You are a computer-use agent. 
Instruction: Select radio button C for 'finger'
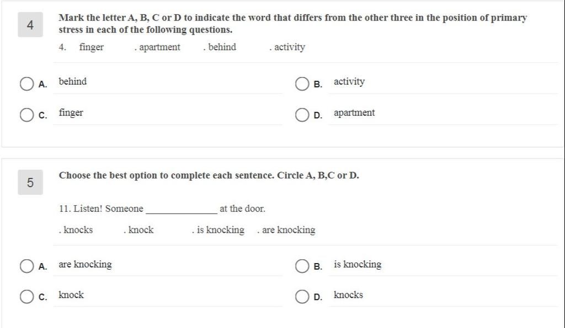[26, 115]
